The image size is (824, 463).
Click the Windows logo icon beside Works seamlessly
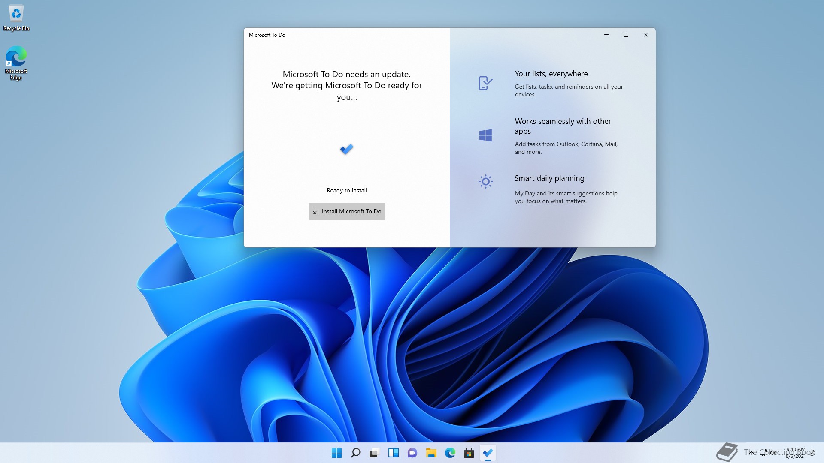pos(485,135)
